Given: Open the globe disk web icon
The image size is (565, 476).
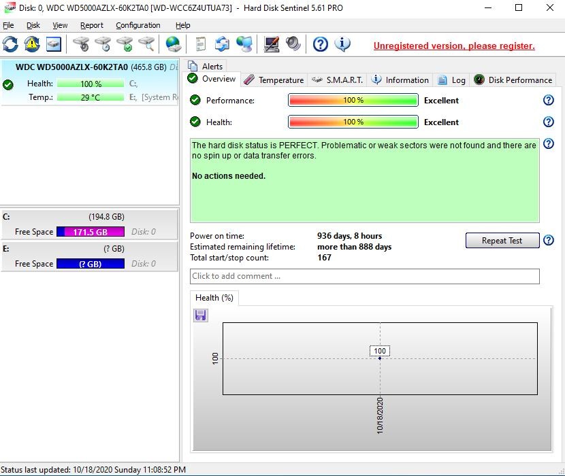Looking at the screenshot, I should coord(174,44).
